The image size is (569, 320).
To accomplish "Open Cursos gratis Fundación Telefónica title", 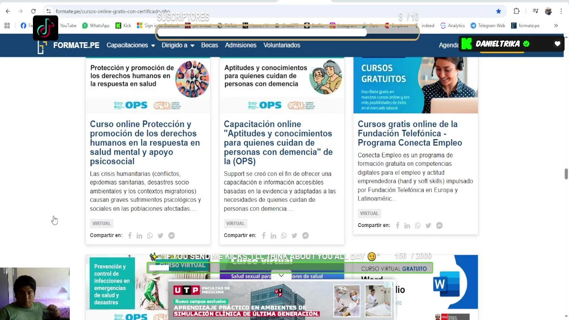I will click(410, 133).
